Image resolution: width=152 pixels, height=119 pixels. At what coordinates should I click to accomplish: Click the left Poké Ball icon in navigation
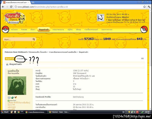[6, 29]
